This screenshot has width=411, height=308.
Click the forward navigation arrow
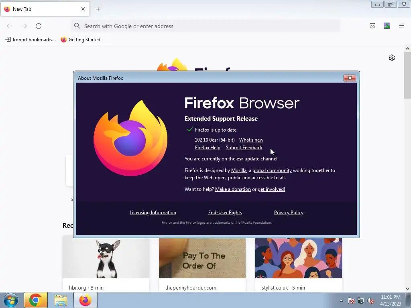(24, 26)
